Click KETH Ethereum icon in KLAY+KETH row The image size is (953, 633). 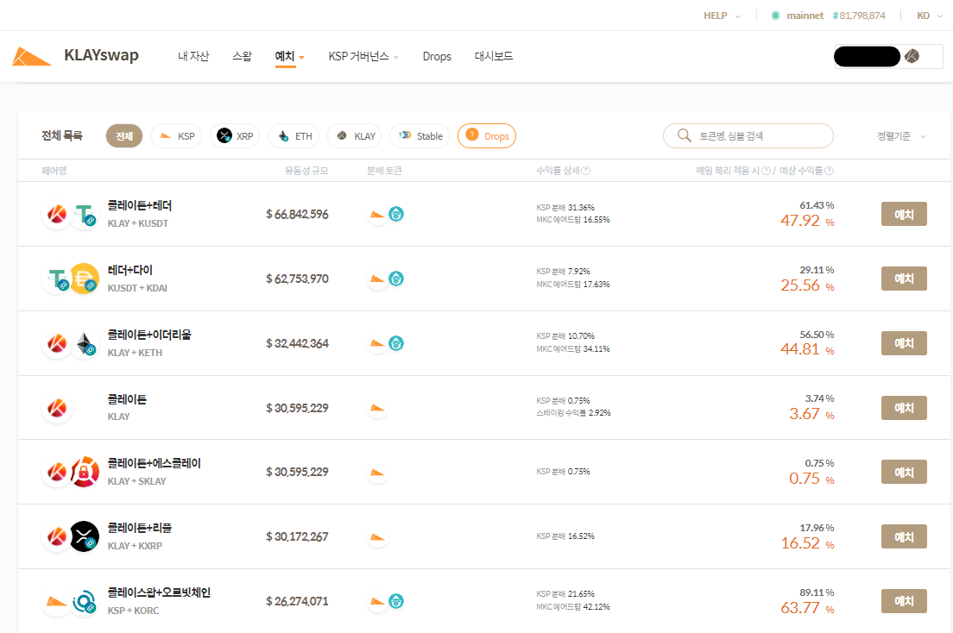[85, 343]
